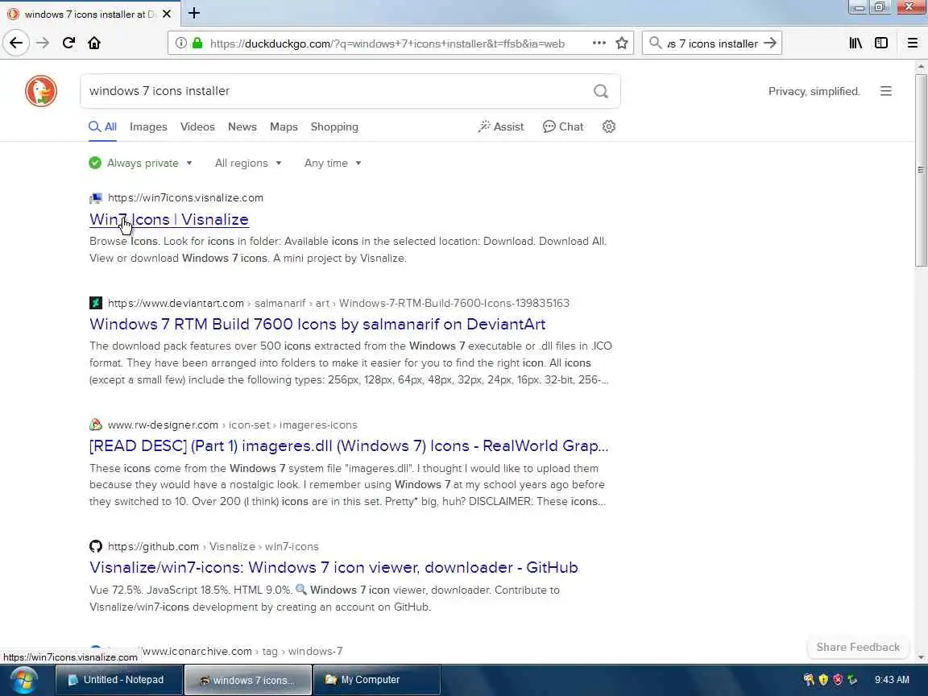Open the Library bookshelf icon
The image size is (928, 696).
click(x=855, y=43)
